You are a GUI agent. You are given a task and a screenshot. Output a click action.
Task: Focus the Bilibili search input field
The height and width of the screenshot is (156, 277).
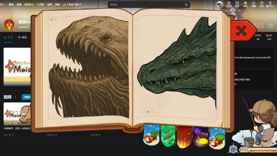point(145,5)
